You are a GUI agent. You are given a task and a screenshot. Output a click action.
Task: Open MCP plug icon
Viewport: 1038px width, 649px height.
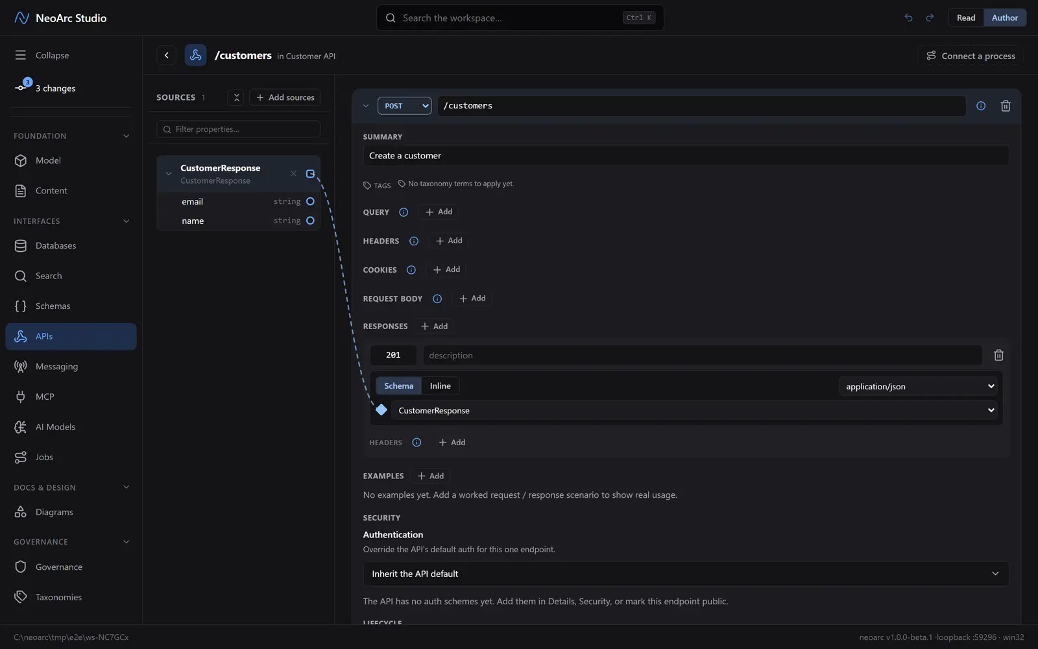point(21,397)
